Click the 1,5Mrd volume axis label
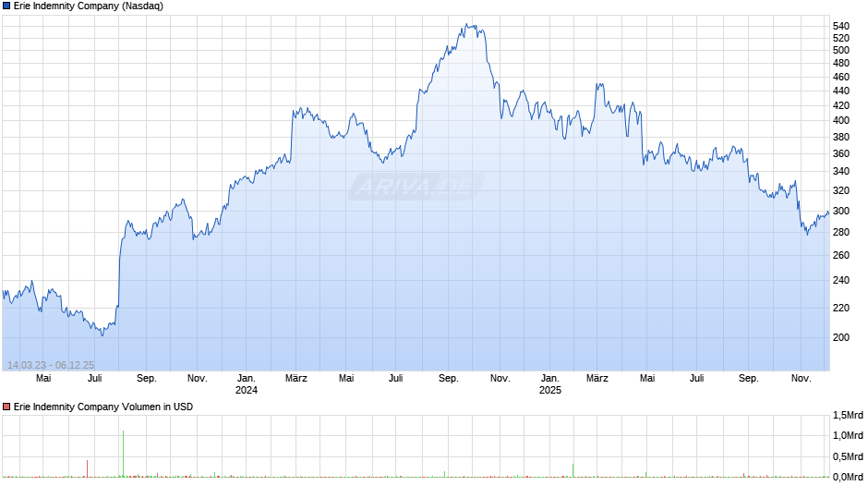 coord(848,415)
